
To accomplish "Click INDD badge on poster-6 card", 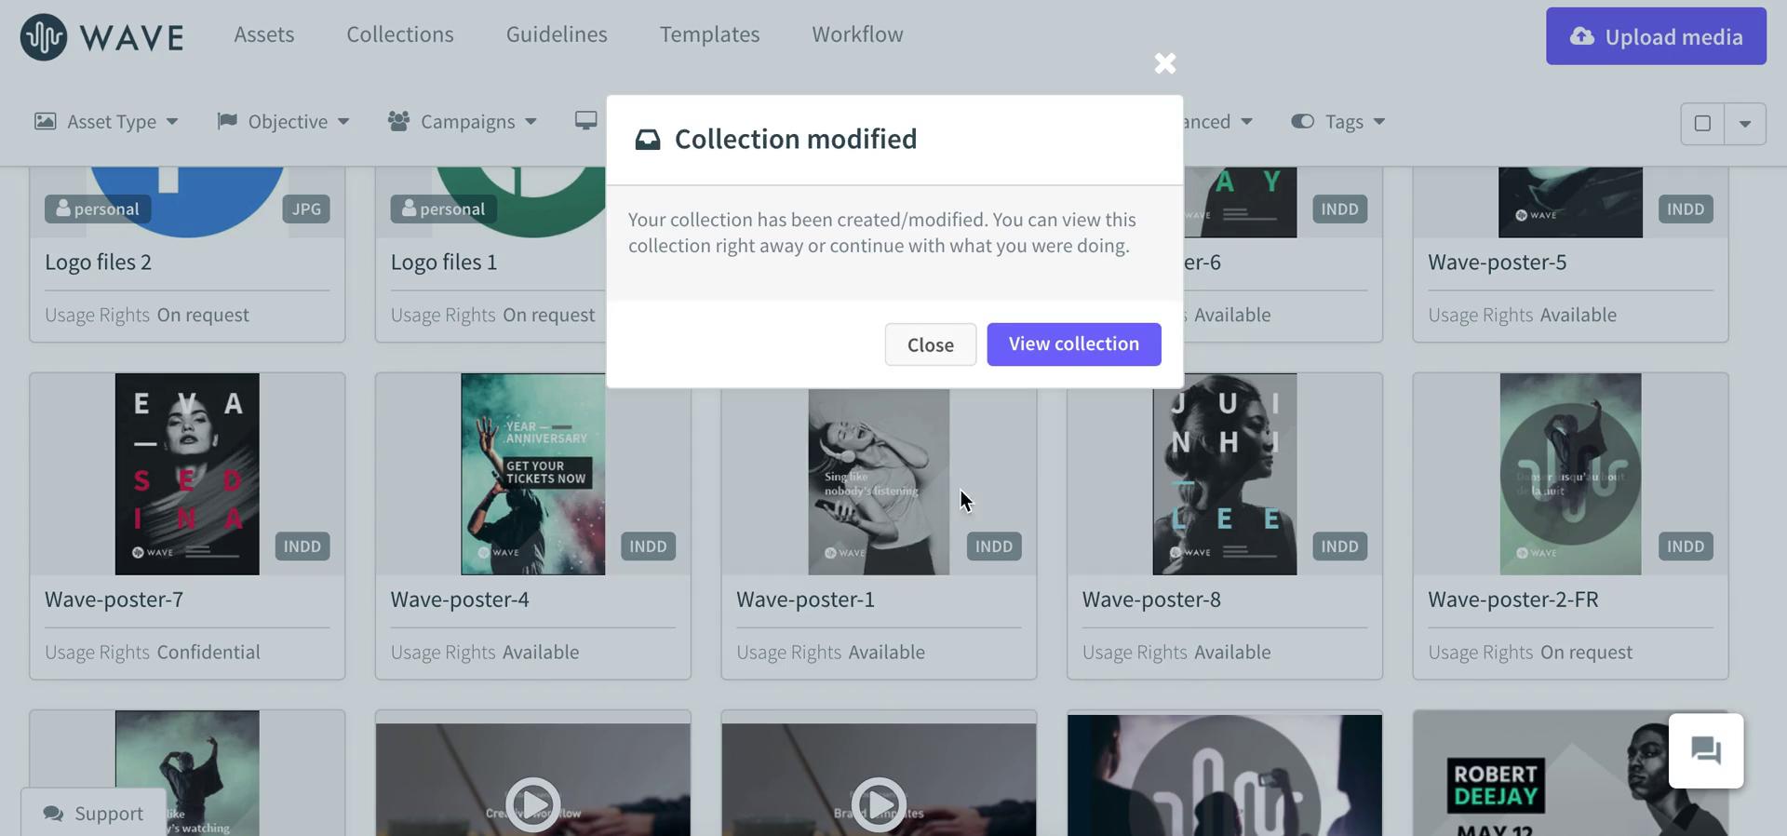I will (1340, 209).
